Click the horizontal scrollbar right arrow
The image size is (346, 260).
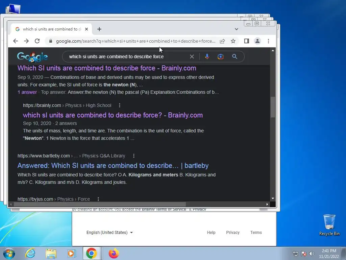click(267, 204)
